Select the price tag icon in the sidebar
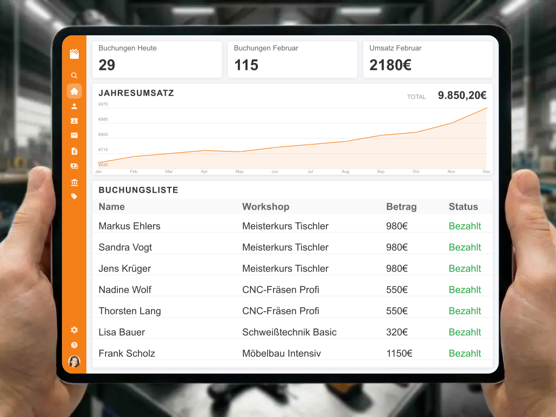The image size is (556, 417). click(x=74, y=196)
